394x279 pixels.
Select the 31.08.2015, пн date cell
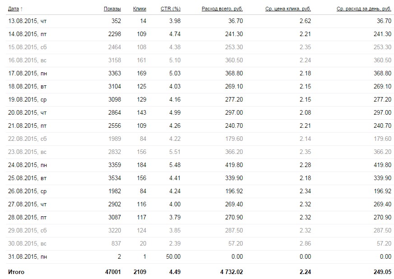click(27, 256)
